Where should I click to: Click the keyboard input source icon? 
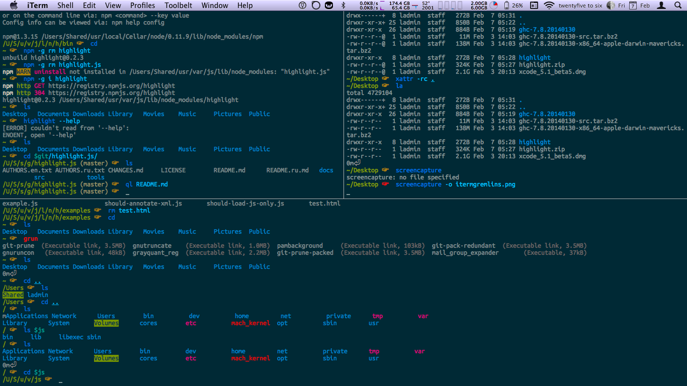tap(534, 6)
